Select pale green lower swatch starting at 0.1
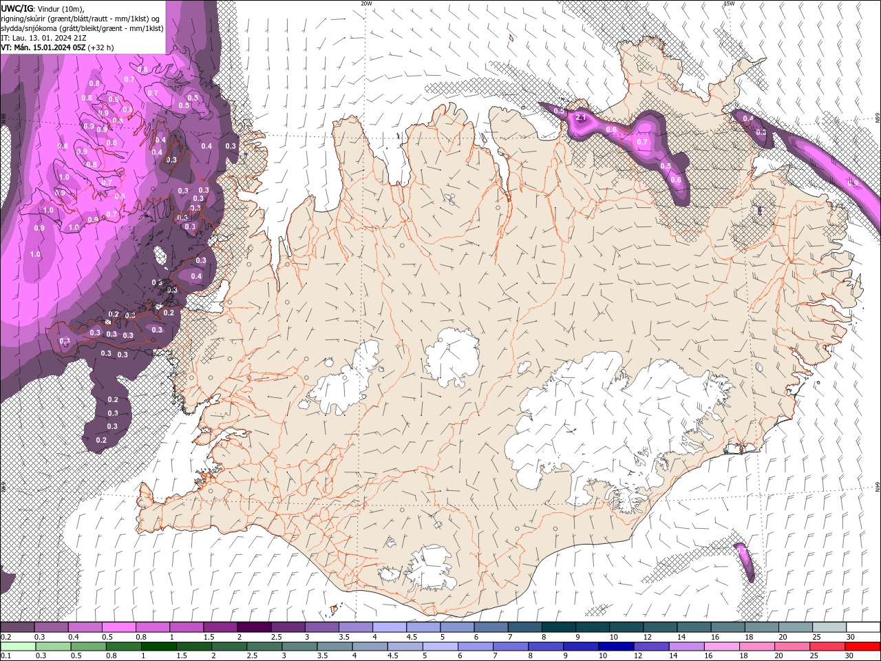 click(18, 646)
